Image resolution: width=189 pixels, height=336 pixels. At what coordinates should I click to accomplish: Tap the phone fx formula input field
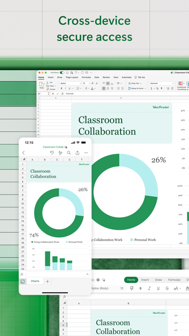click(57, 274)
